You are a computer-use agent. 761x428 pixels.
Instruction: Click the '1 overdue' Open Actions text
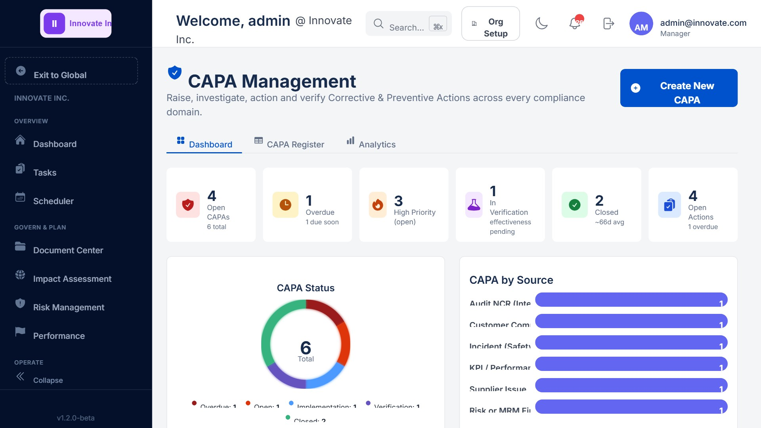tap(703, 227)
